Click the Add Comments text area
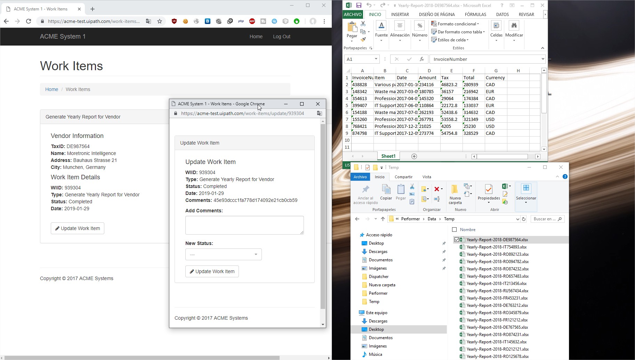This screenshot has height=360, width=635. click(244, 225)
